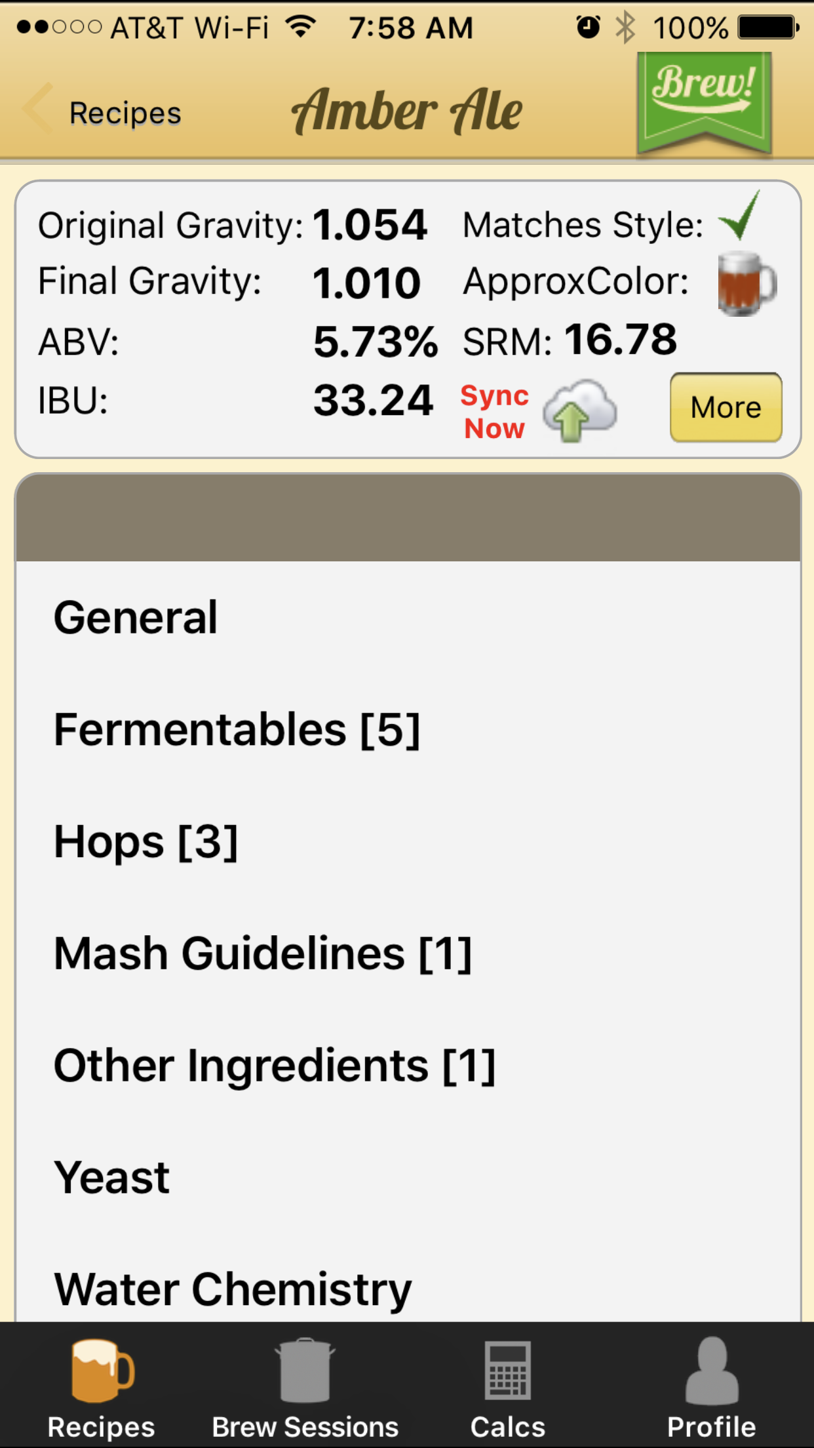Tap the cloud upload sync icon
The width and height of the screenshot is (814, 1448).
[x=579, y=411]
